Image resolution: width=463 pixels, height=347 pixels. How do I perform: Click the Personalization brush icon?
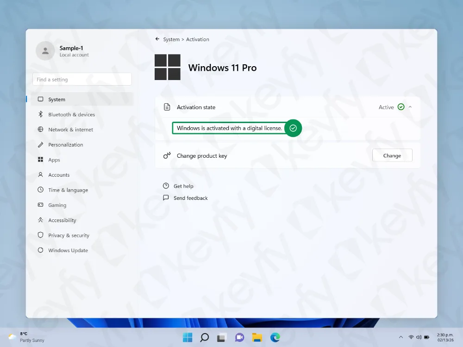(40, 144)
